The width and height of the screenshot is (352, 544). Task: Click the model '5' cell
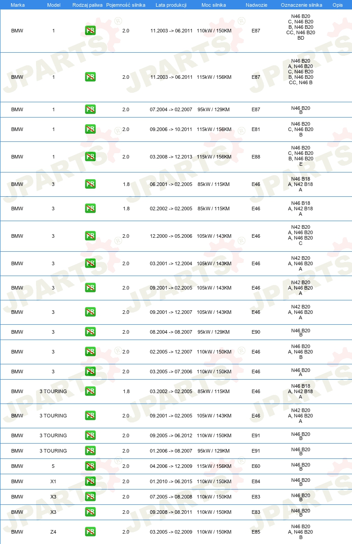(x=53, y=466)
